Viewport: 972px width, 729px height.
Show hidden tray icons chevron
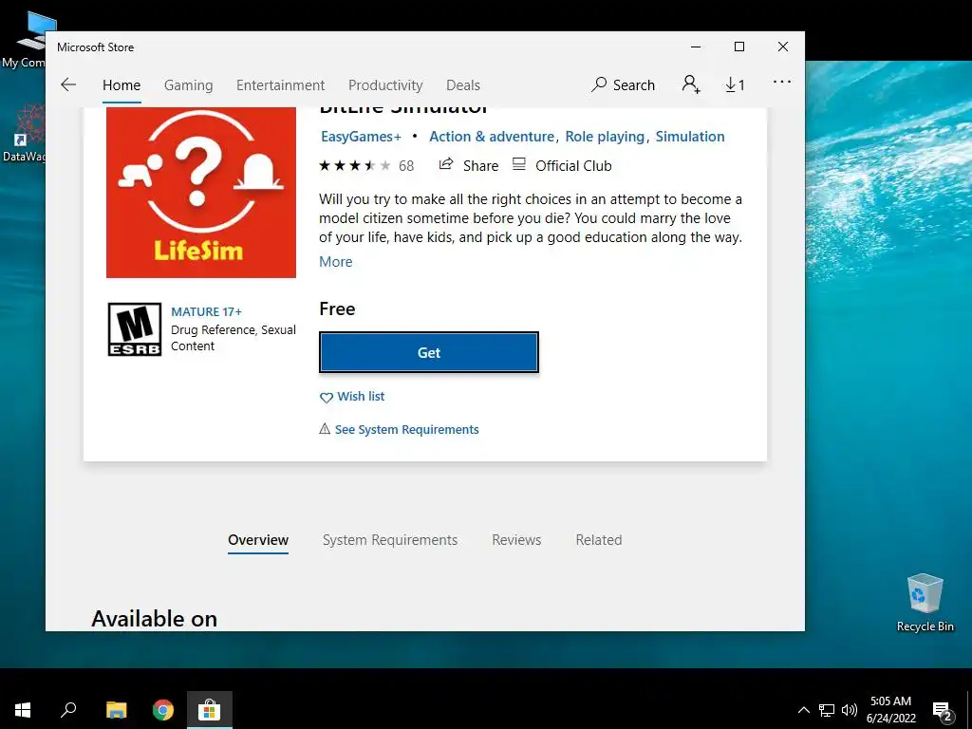pos(803,710)
